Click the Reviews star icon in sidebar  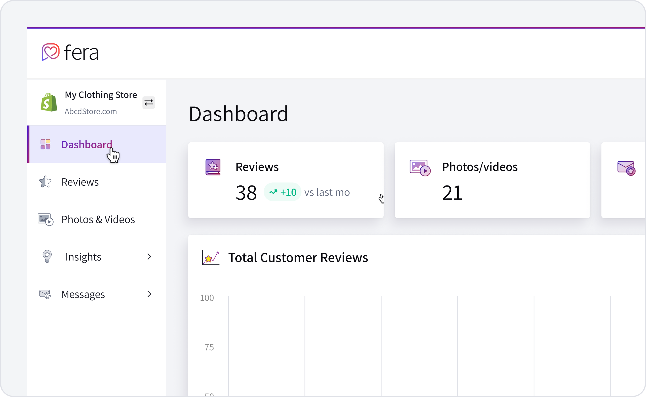45,182
